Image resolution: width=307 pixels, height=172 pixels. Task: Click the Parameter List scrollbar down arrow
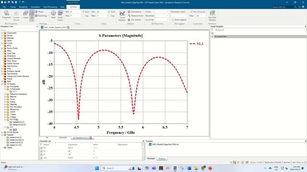(143, 159)
